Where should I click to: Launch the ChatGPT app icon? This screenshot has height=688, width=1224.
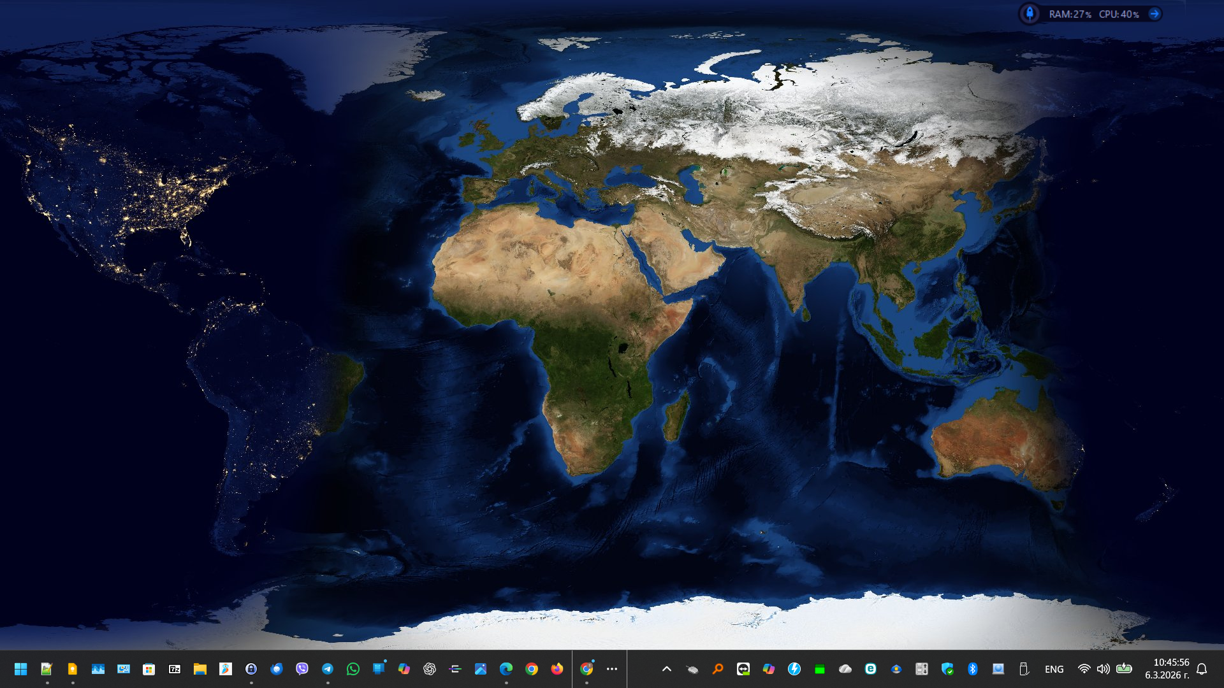tap(430, 669)
